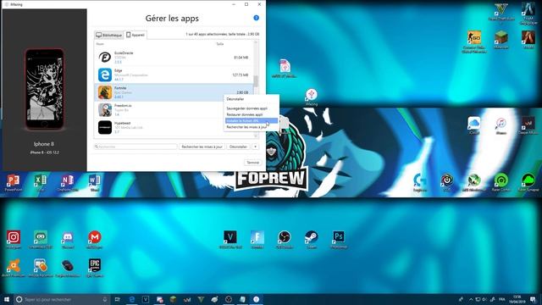Open Excel desktop shortcut

coord(40,183)
